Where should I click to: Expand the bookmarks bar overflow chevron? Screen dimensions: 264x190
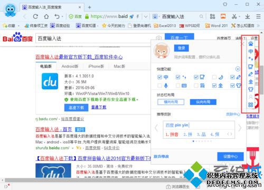258,26
